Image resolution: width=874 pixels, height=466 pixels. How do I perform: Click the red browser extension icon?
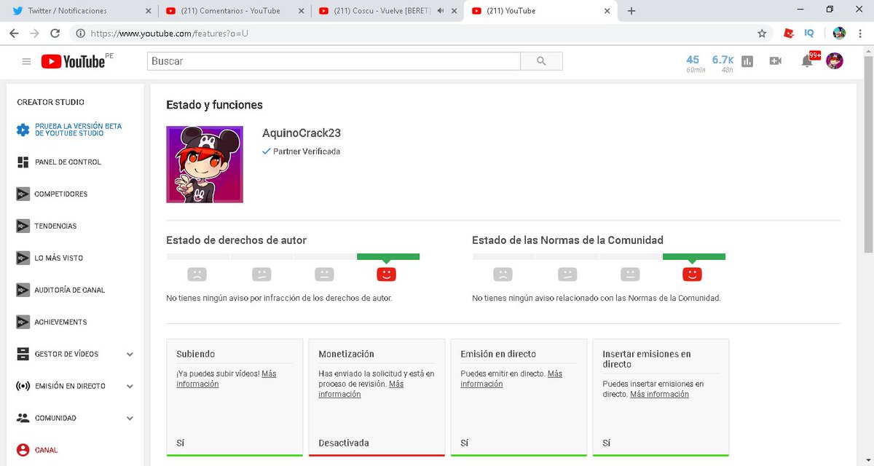click(x=788, y=33)
